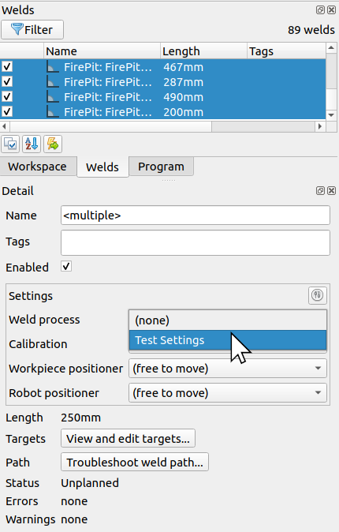Image resolution: width=339 pixels, height=532 pixels.
Task: Open the Workpiece positioner dropdown
Action: (228, 369)
